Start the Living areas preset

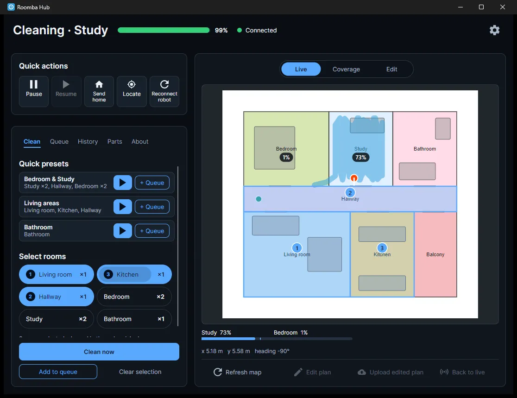pos(123,207)
